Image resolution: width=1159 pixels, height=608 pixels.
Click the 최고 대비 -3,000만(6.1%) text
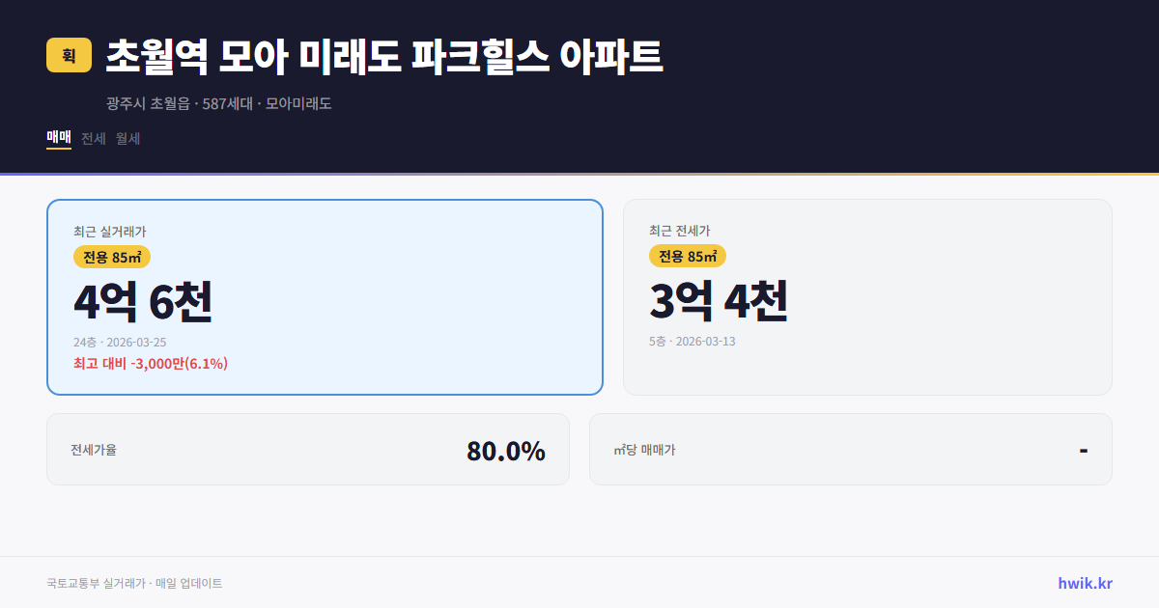[150, 363]
